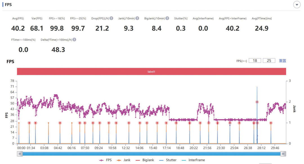This screenshot has width=304, height=164.
Task: Toggle the InterFrame series in the legend
Action: [193, 160]
